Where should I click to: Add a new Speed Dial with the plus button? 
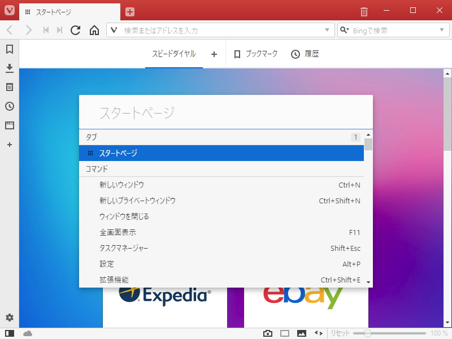point(214,54)
